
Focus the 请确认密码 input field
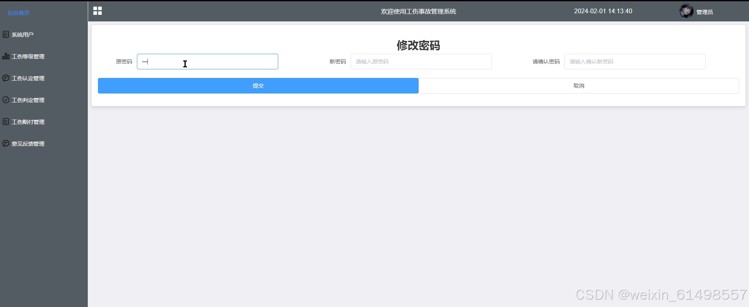[635, 62]
